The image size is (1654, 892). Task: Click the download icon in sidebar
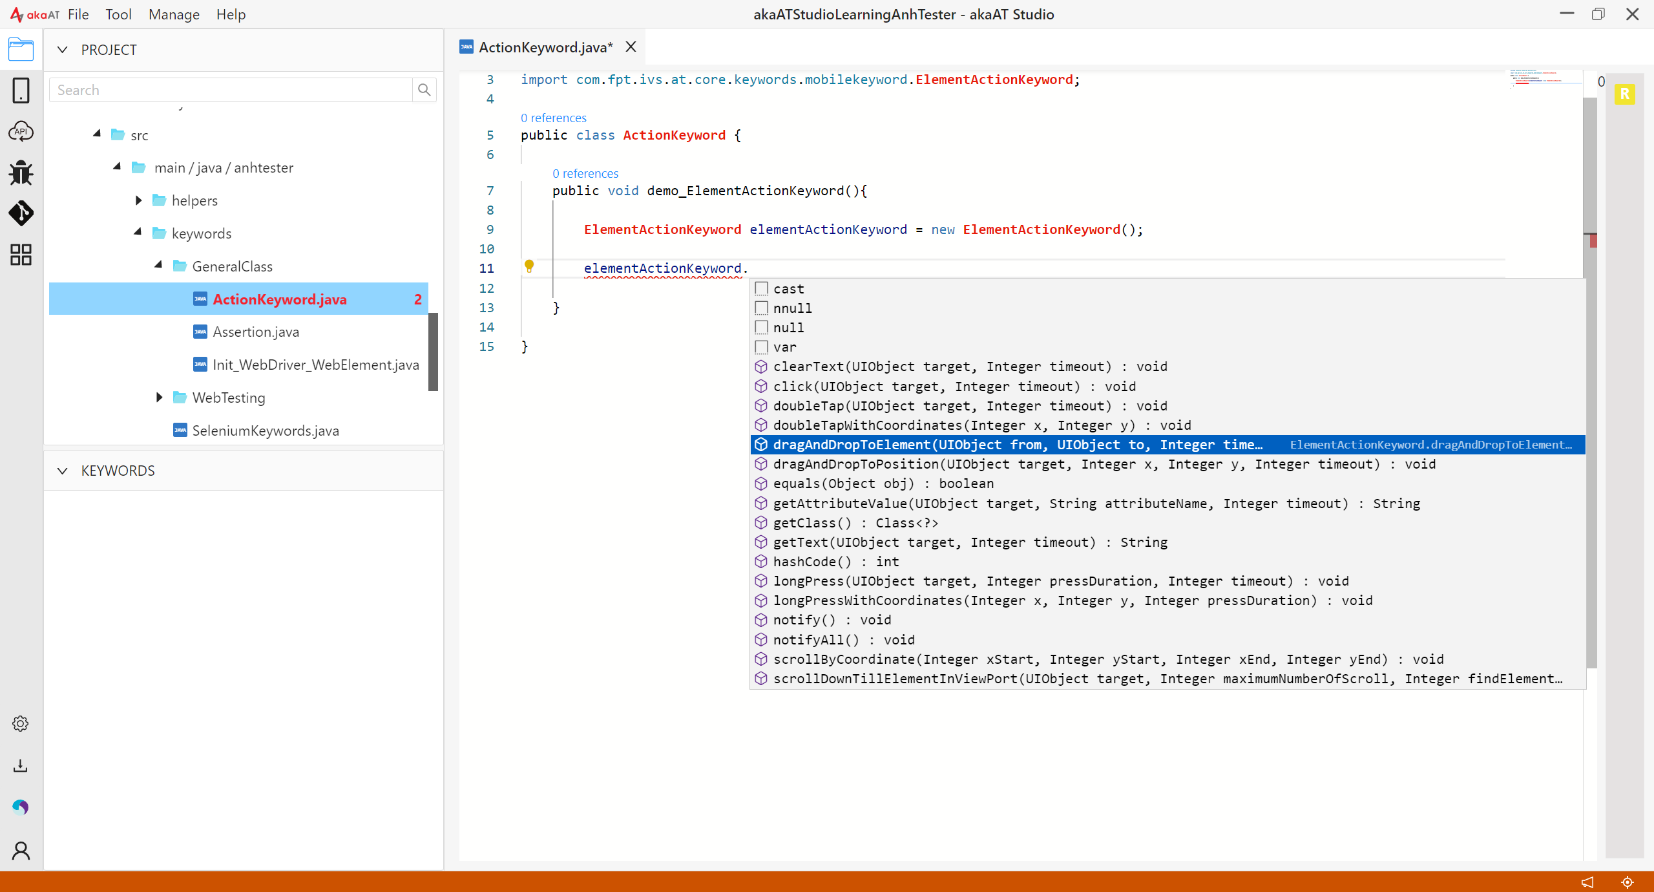21,766
